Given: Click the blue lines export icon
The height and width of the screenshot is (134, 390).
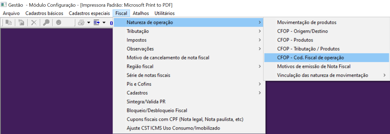Looking at the screenshot, I should [x=97, y=23].
